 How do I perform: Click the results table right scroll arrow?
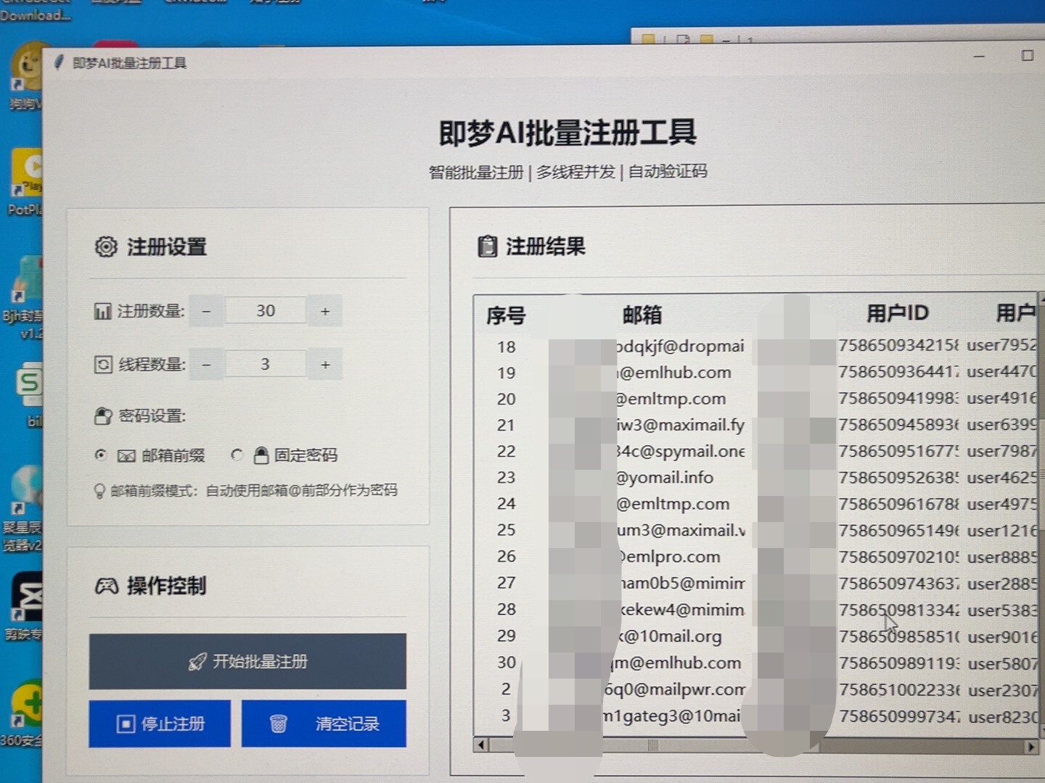click(x=1030, y=746)
